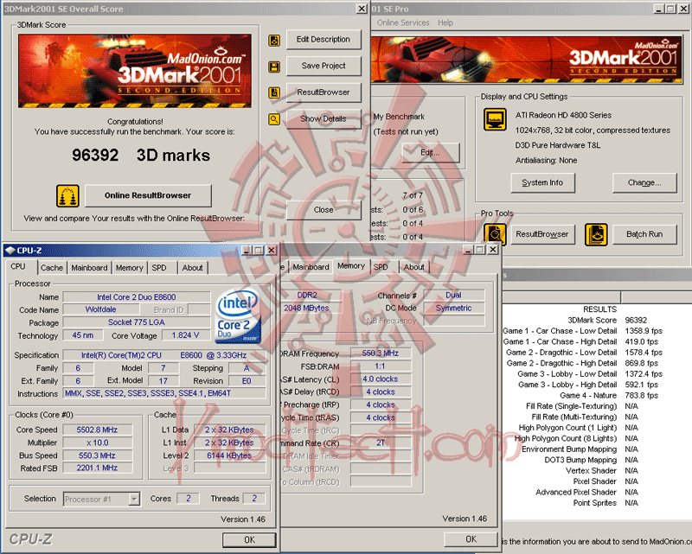Click the Online ResultBrowser button

point(148,195)
